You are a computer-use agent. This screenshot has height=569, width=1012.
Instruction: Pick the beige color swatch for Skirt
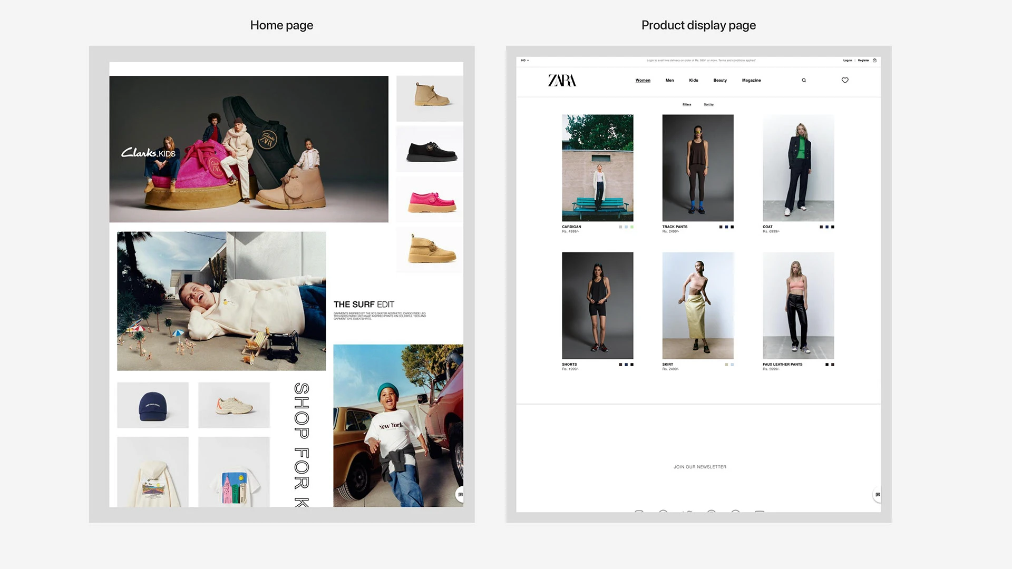pos(727,365)
